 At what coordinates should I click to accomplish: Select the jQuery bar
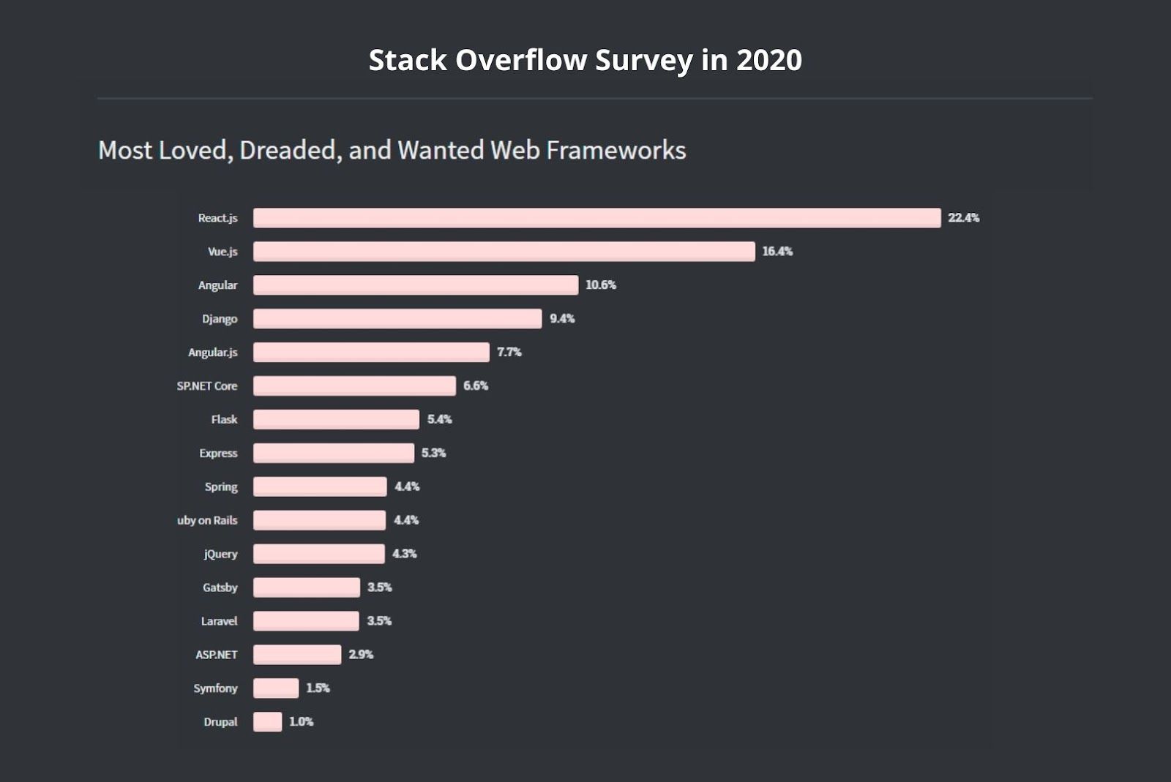(318, 554)
